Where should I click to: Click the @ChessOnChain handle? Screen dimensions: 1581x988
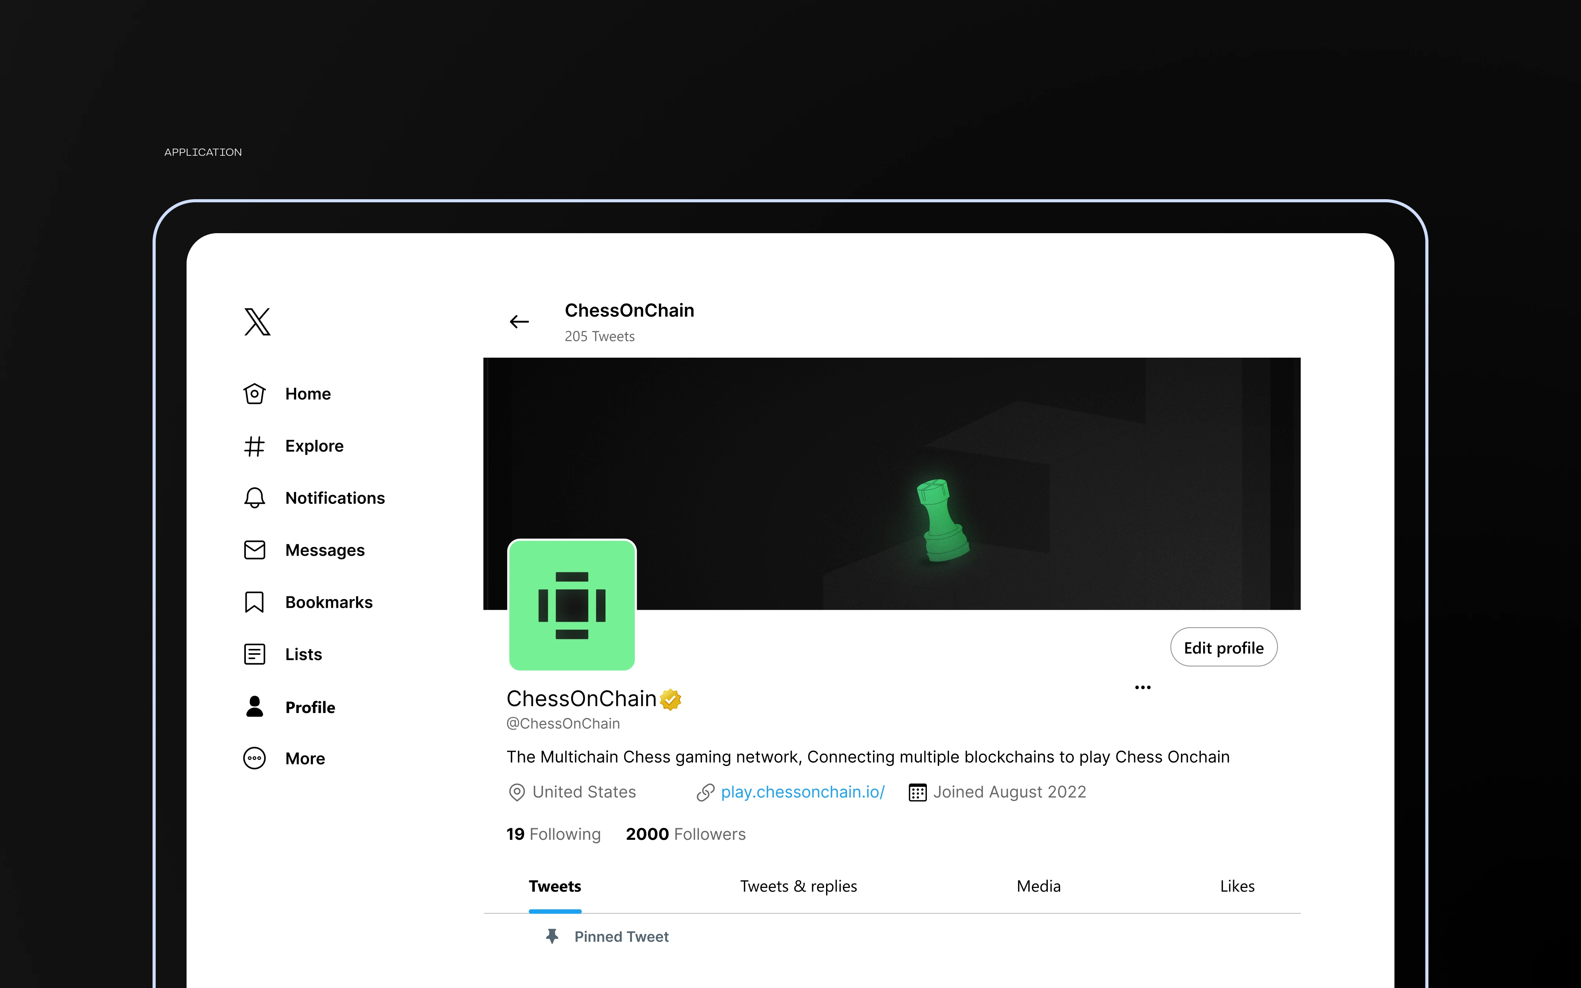(563, 723)
